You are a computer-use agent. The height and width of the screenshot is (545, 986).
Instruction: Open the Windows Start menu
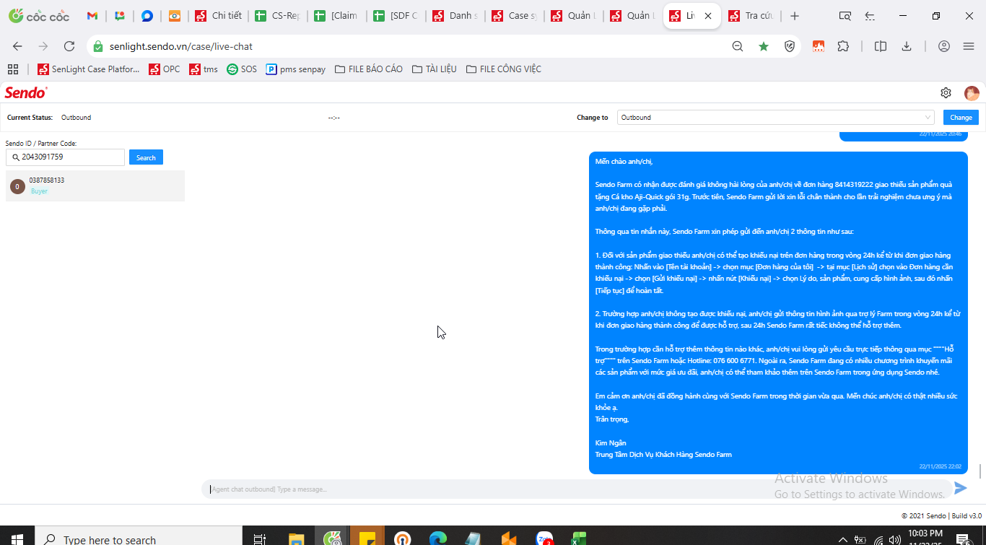coord(17,539)
